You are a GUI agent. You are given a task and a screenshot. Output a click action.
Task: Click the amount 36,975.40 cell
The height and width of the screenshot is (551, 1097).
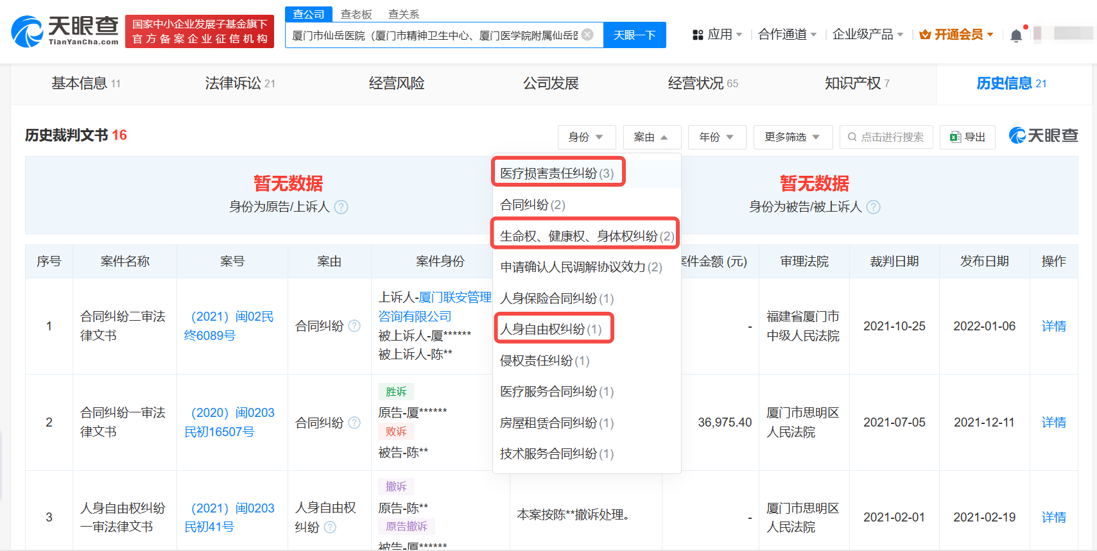click(x=725, y=422)
